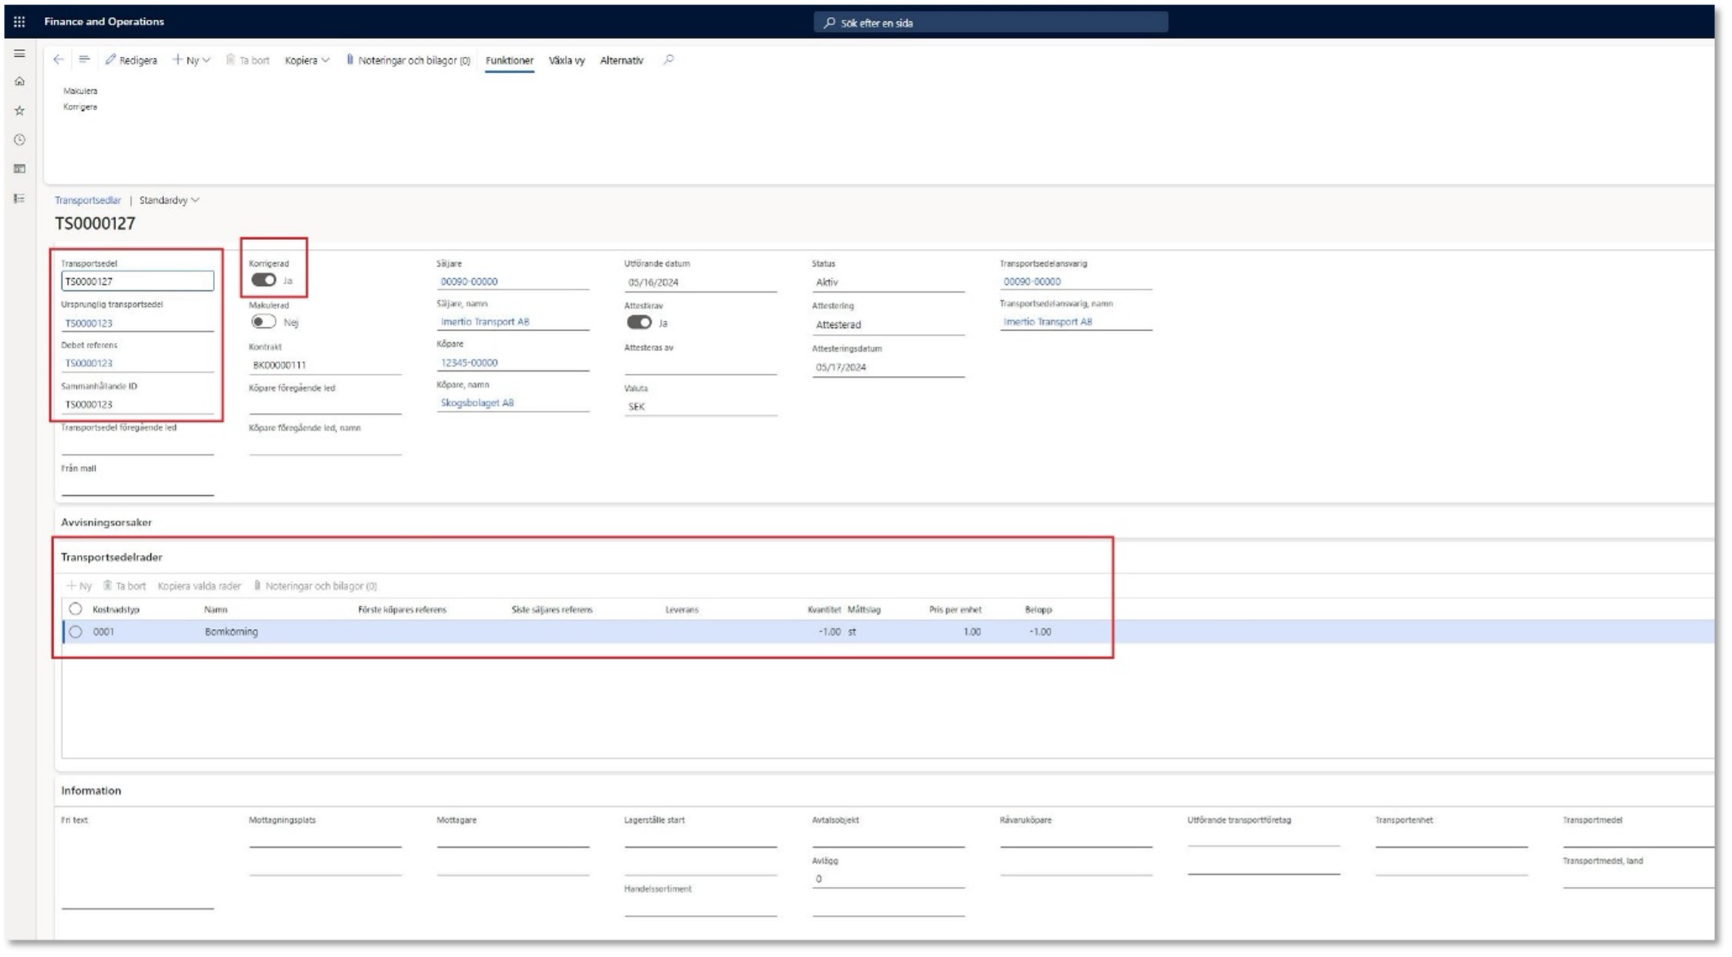Toggle the Makulerad switch
1732x957 pixels.
[x=263, y=321]
